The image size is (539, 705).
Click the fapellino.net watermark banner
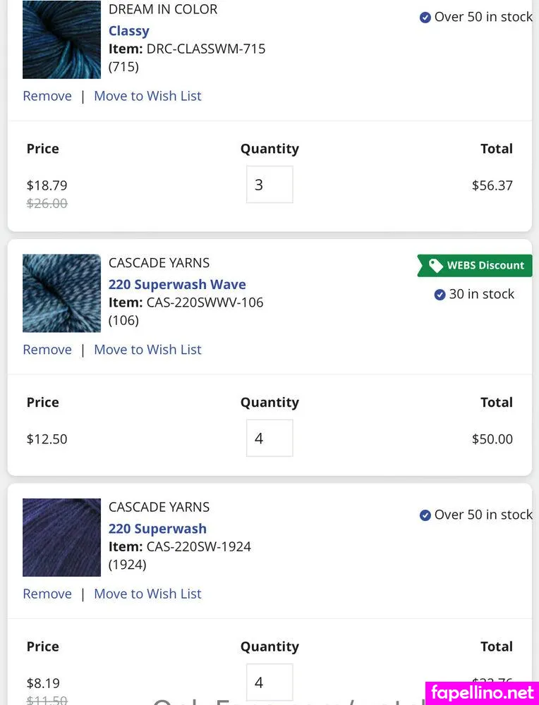pyautogui.click(x=483, y=692)
